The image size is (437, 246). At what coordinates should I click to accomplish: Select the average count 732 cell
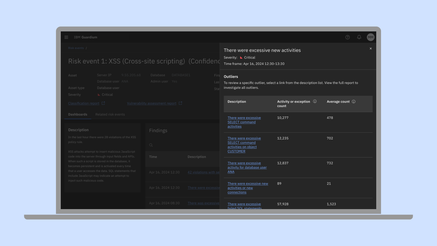click(x=330, y=163)
